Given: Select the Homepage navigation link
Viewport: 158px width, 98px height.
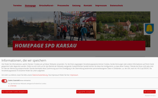Looking at the screenshot, I should click(x=30, y=5).
